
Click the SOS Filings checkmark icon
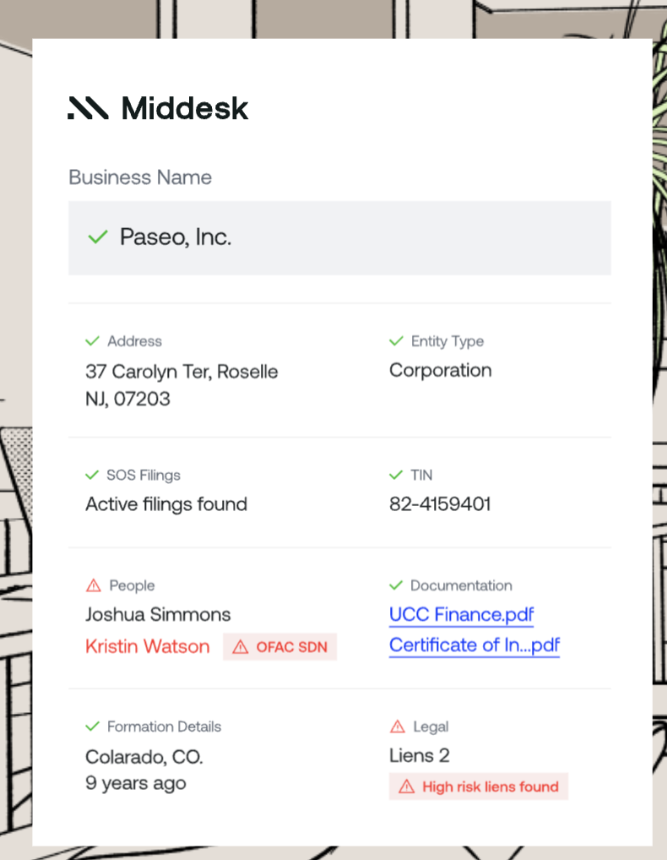point(93,476)
